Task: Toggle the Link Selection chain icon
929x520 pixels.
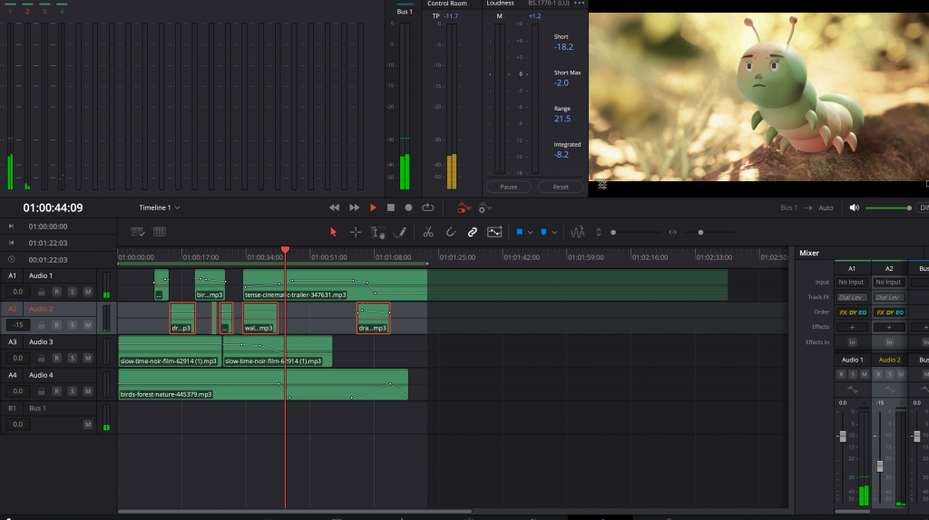Action: (473, 232)
